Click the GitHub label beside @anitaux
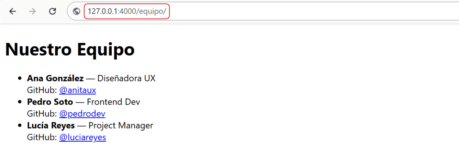This screenshot has width=459, height=153. click(x=42, y=90)
